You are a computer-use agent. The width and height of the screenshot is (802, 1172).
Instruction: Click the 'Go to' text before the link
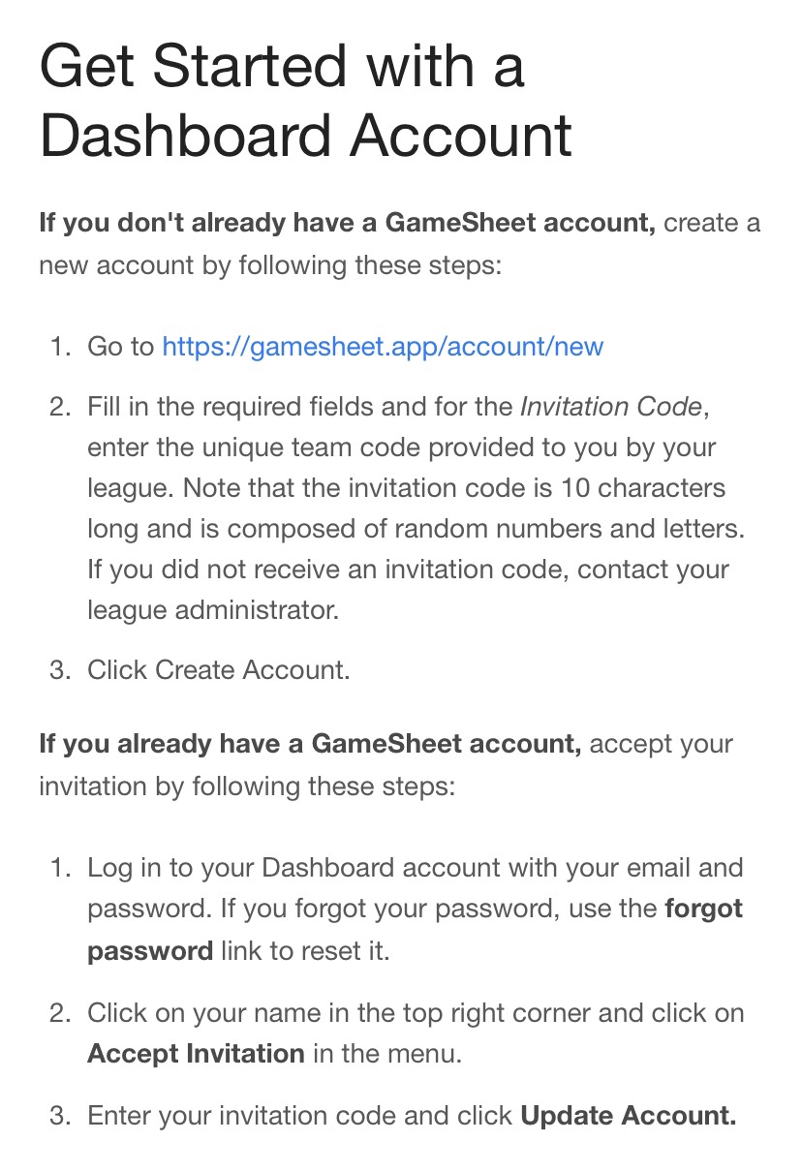point(120,347)
